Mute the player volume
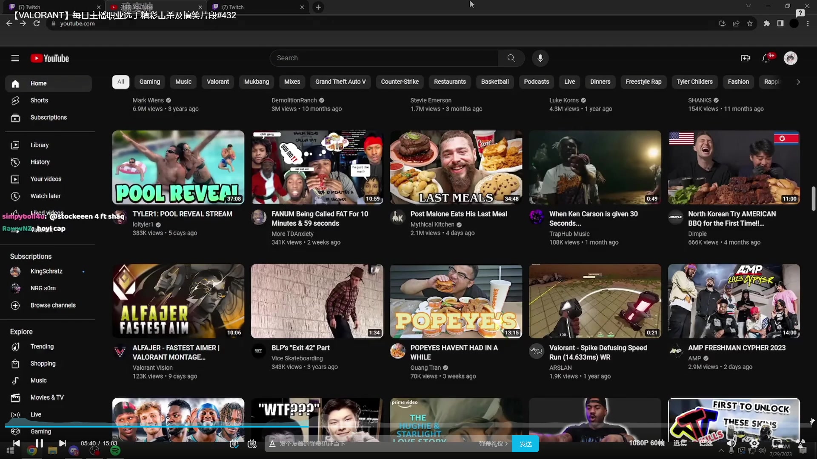This screenshot has height=459, width=817. (x=731, y=443)
